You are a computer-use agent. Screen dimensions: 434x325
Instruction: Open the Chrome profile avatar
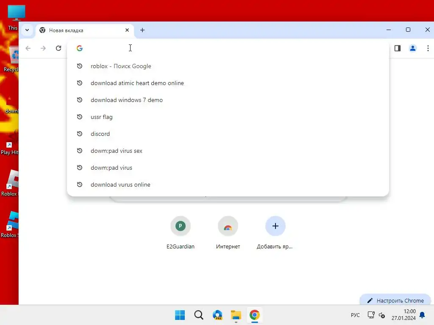pos(413,48)
